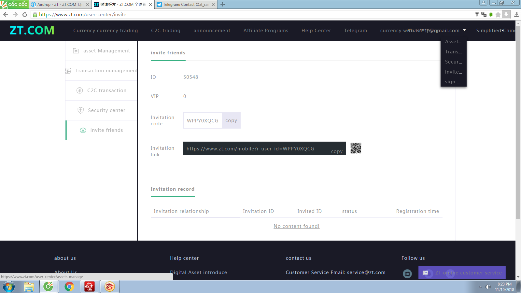Open Currency currency trading menu
The image size is (521, 293).
[x=106, y=31]
